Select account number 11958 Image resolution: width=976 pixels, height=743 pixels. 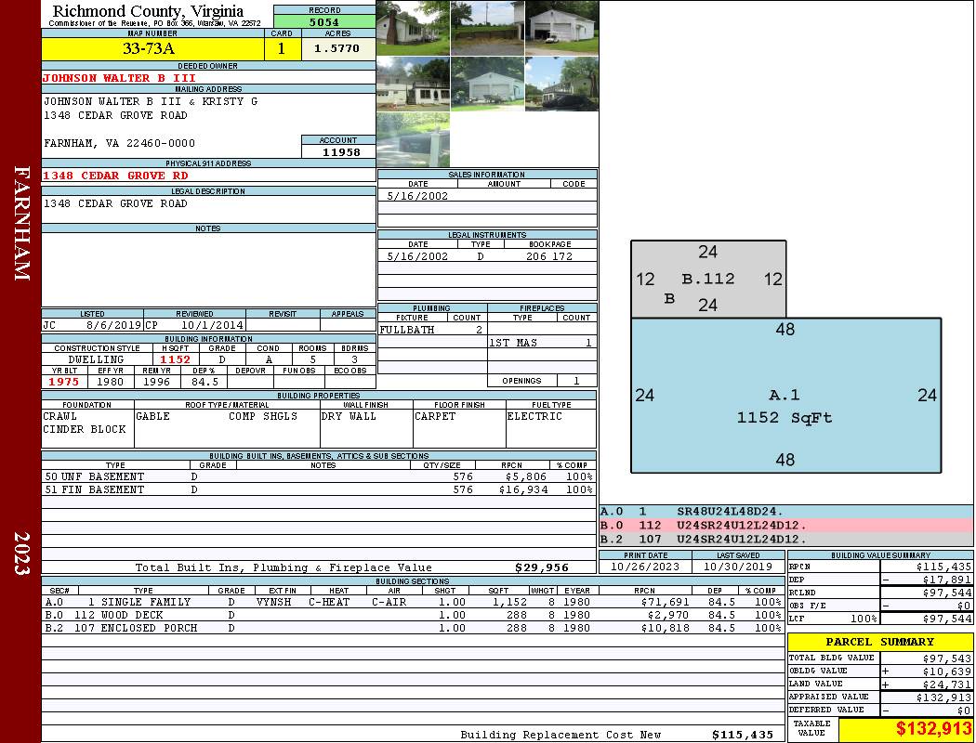(338, 151)
